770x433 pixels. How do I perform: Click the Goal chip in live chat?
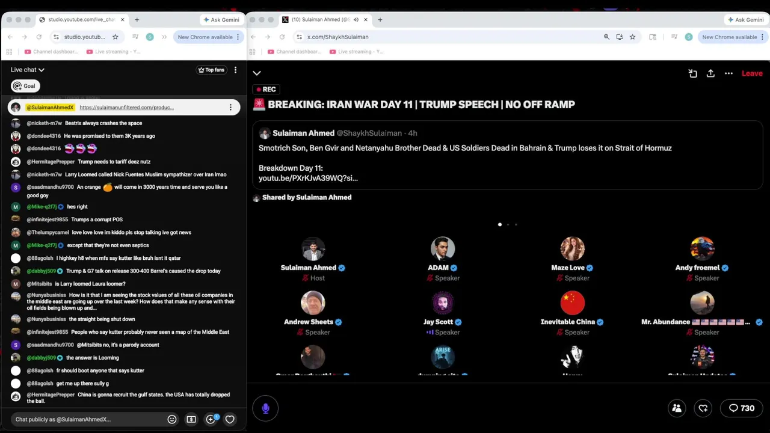(x=25, y=86)
